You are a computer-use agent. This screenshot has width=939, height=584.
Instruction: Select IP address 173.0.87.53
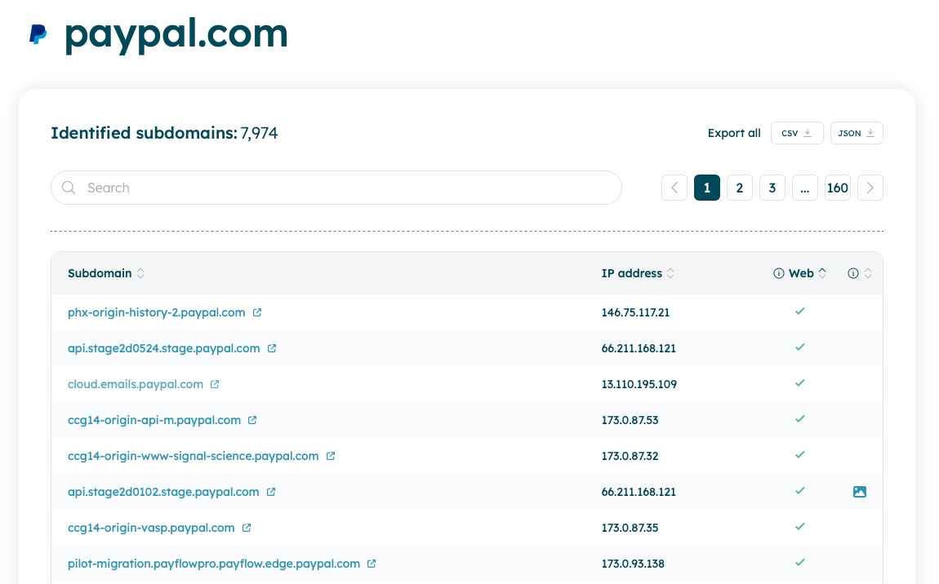coord(630,420)
